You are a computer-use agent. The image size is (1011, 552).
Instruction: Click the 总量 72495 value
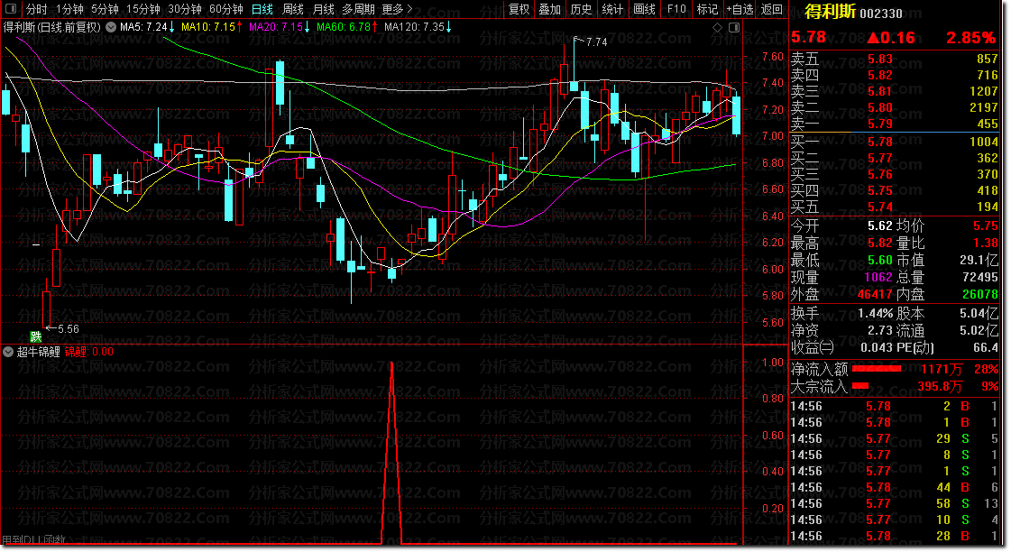coord(980,277)
